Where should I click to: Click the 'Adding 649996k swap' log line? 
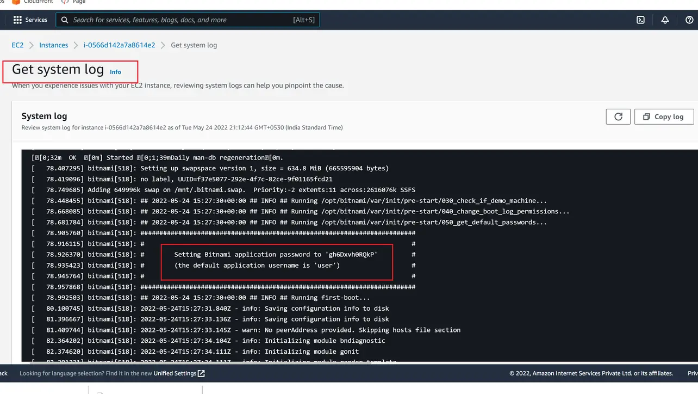click(x=223, y=190)
